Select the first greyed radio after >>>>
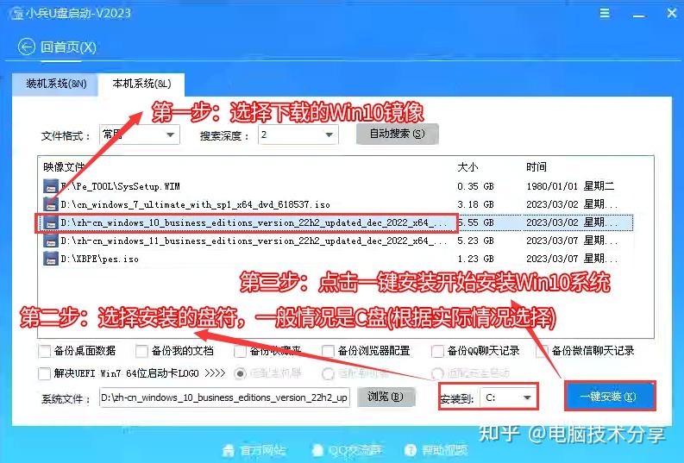Viewport: 684px width, 463px height. pyautogui.click(x=240, y=373)
